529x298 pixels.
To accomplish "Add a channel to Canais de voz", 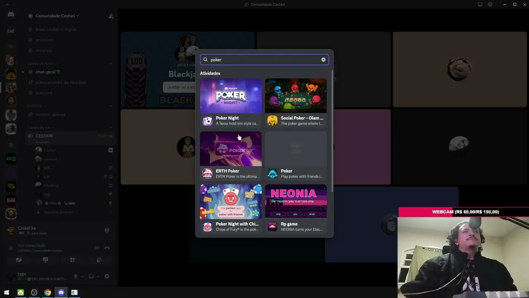I will click(x=111, y=127).
